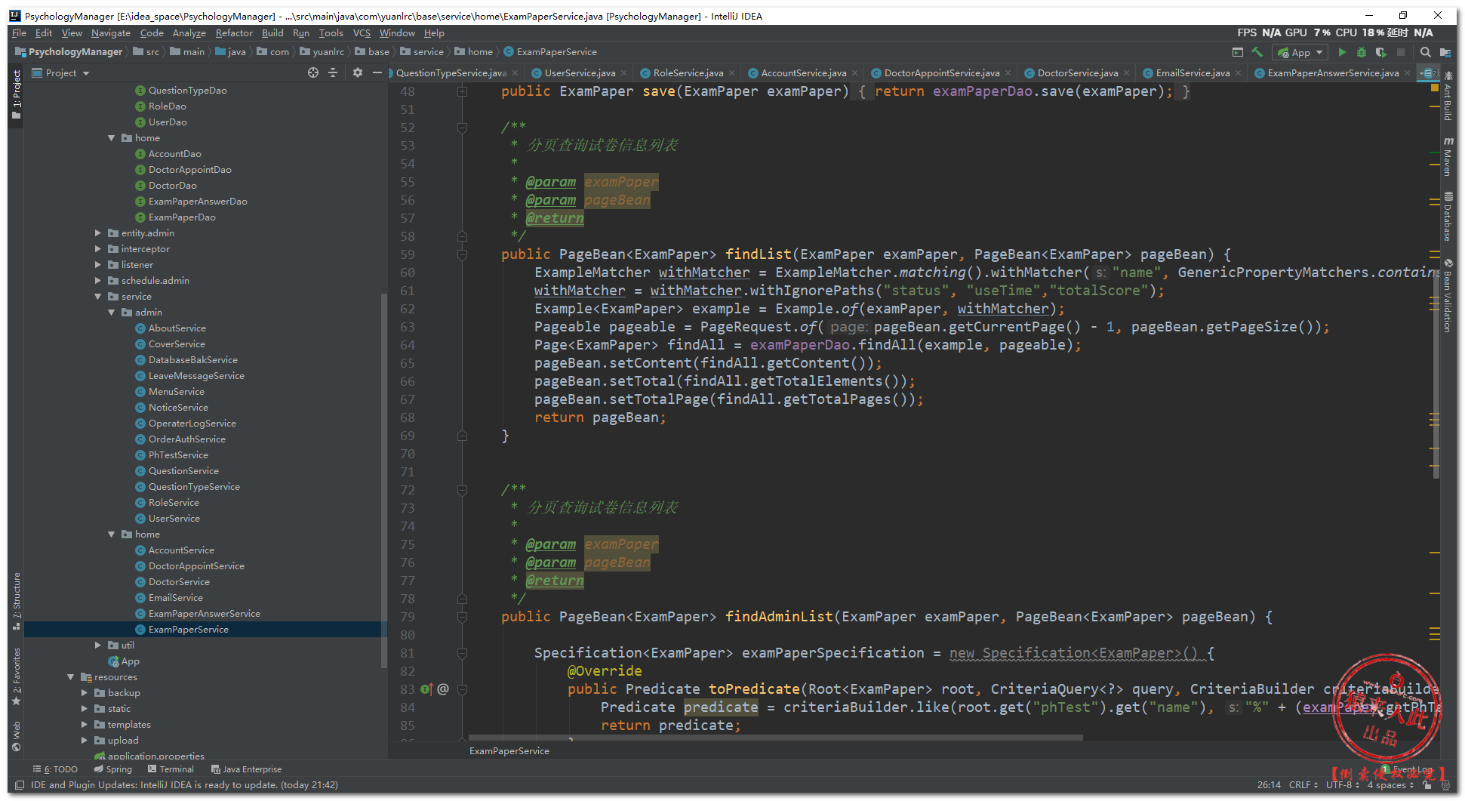Start debugging with the green bug icon
This screenshot has width=1465, height=801.
(1362, 52)
